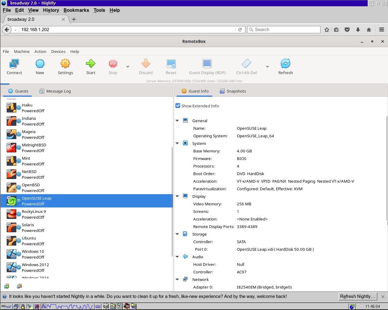388x310 pixels.
Task: Reload the page in Firefox
Action: click(240, 29)
